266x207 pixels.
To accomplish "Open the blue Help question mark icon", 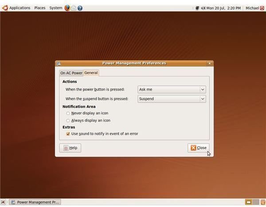I will [80, 8].
